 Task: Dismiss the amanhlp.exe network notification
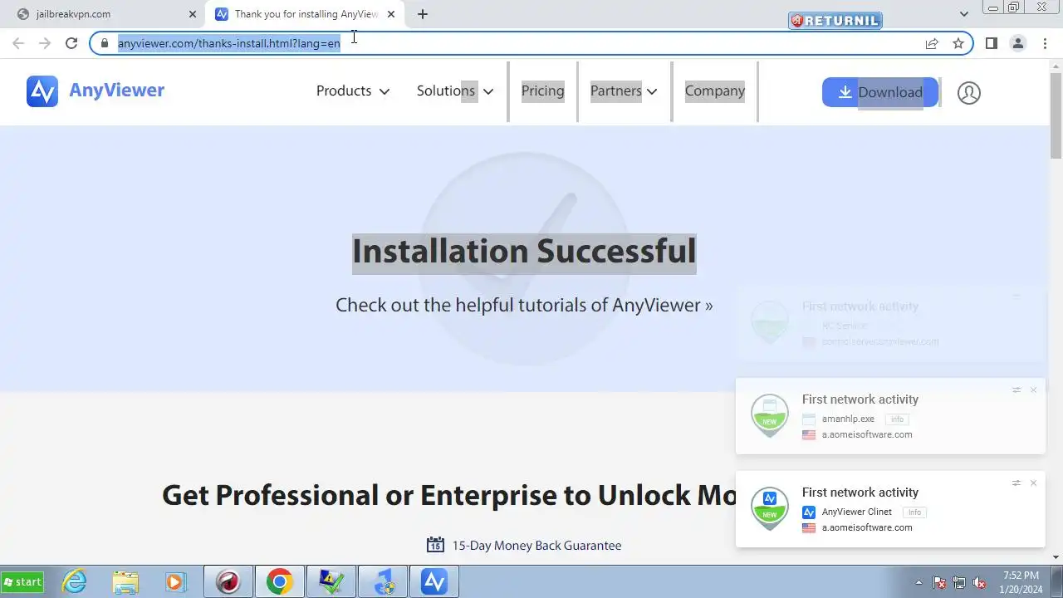click(x=1033, y=390)
